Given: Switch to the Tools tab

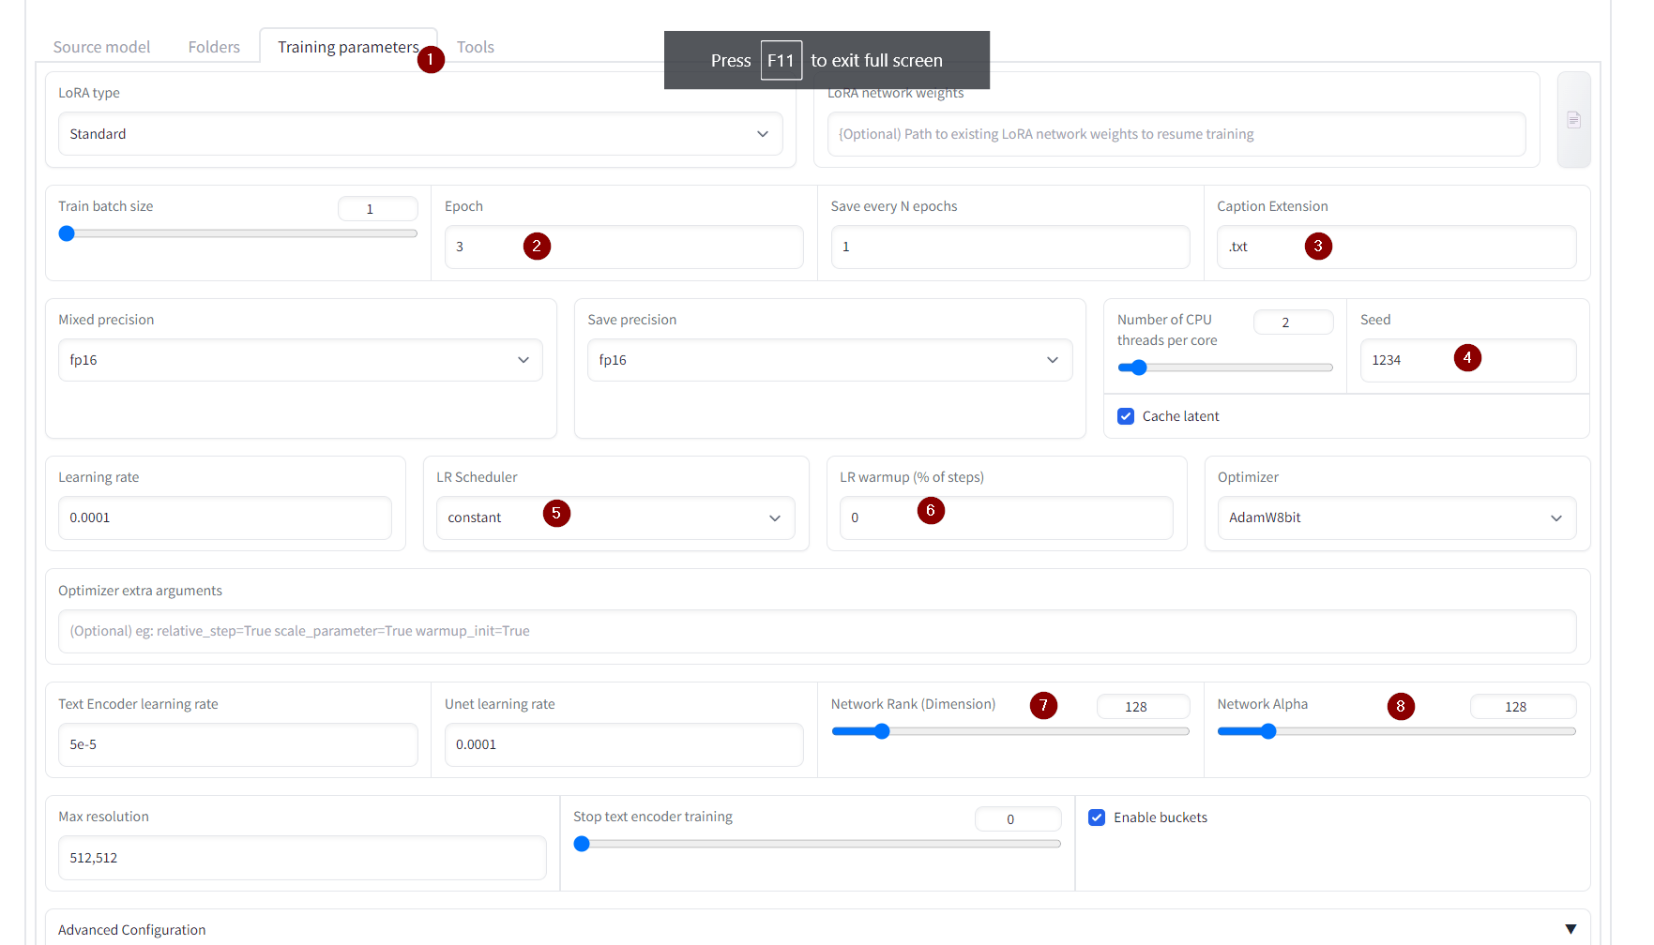Looking at the screenshot, I should tap(476, 47).
